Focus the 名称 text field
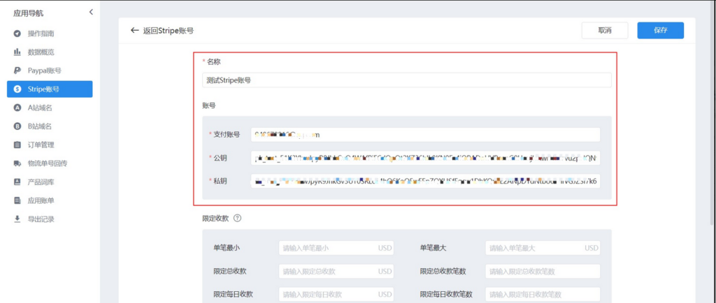The width and height of the screenshot is (716, 303). tap(406, 80)
